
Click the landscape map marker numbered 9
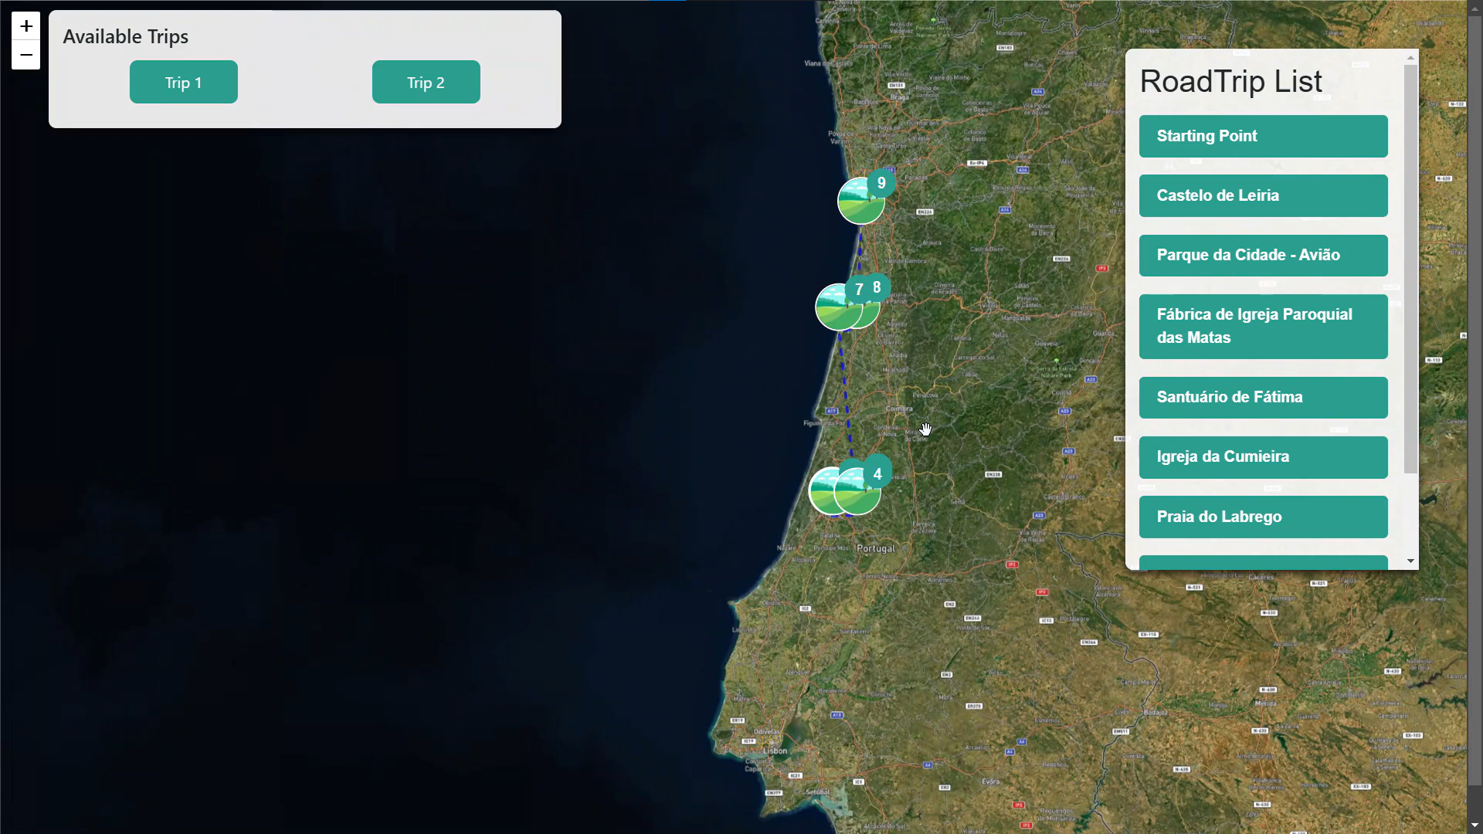tap(860, 202)
